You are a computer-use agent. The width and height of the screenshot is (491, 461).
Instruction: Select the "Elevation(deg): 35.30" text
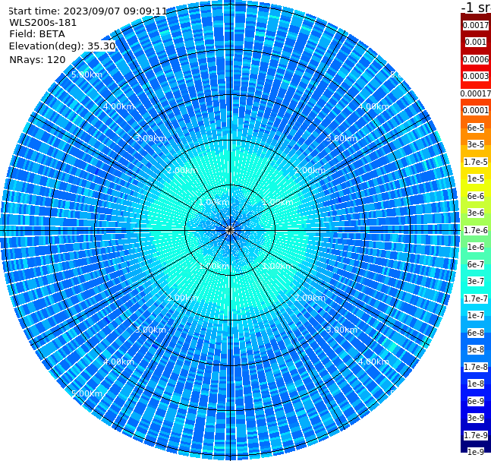tap(62, 46)
